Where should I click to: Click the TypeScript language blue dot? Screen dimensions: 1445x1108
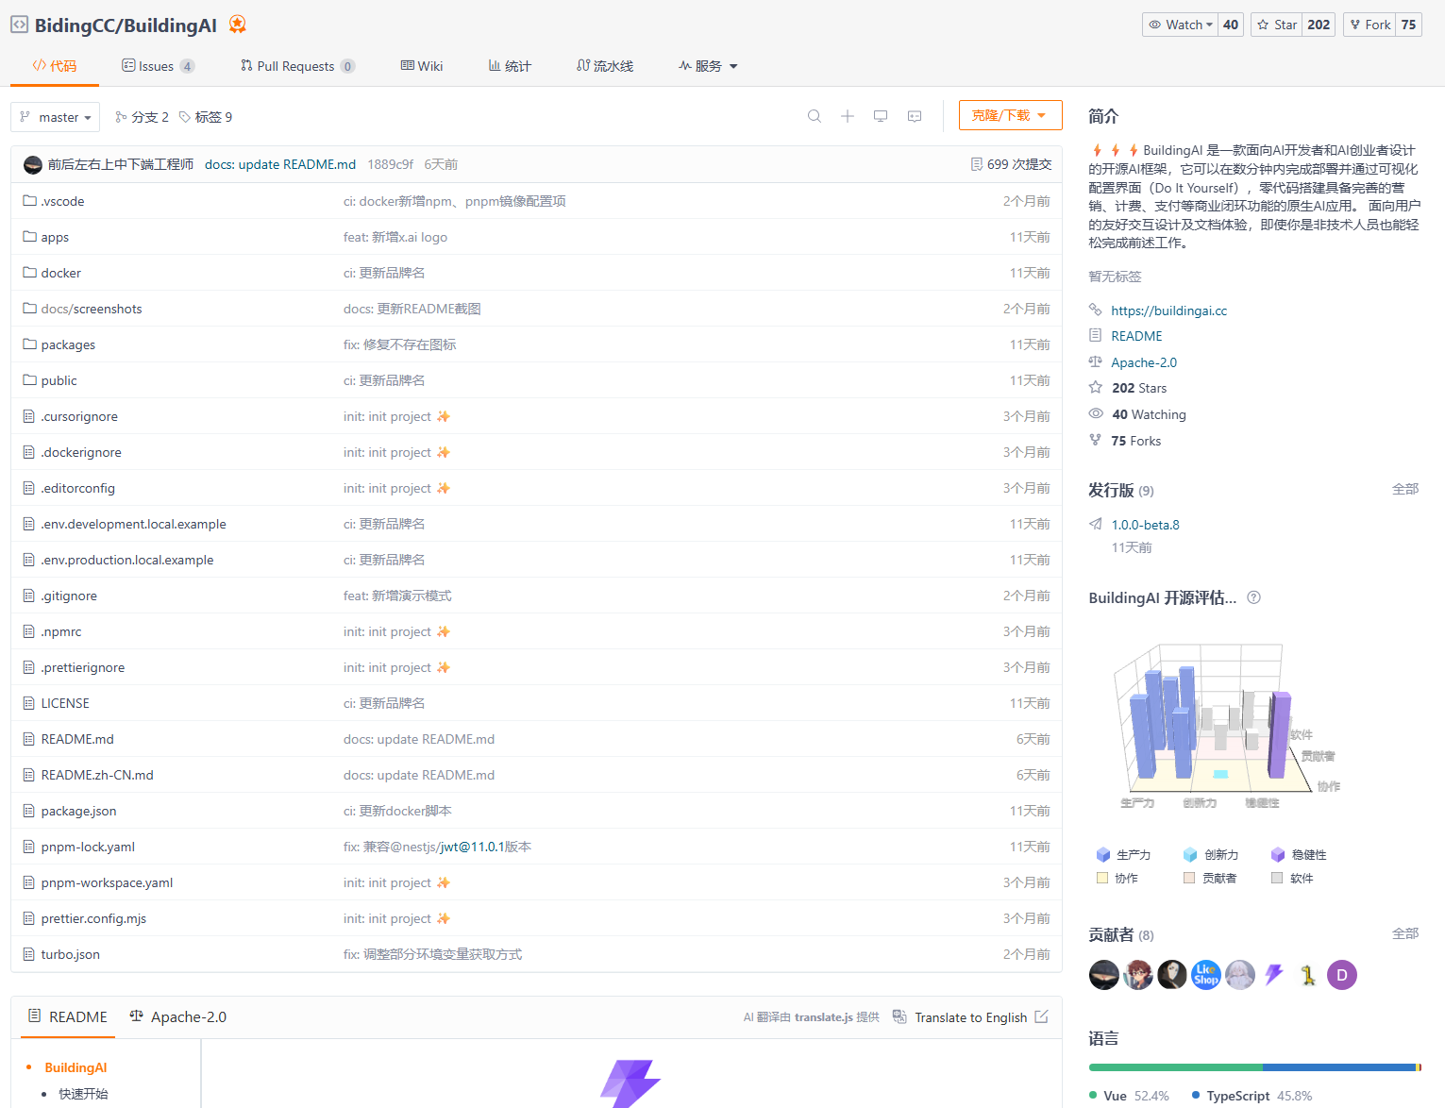[1196, 1096]
